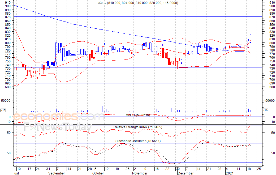The image size is (276, 175).
Task: Click date label 17 in August
Action: tap(29, 169)
